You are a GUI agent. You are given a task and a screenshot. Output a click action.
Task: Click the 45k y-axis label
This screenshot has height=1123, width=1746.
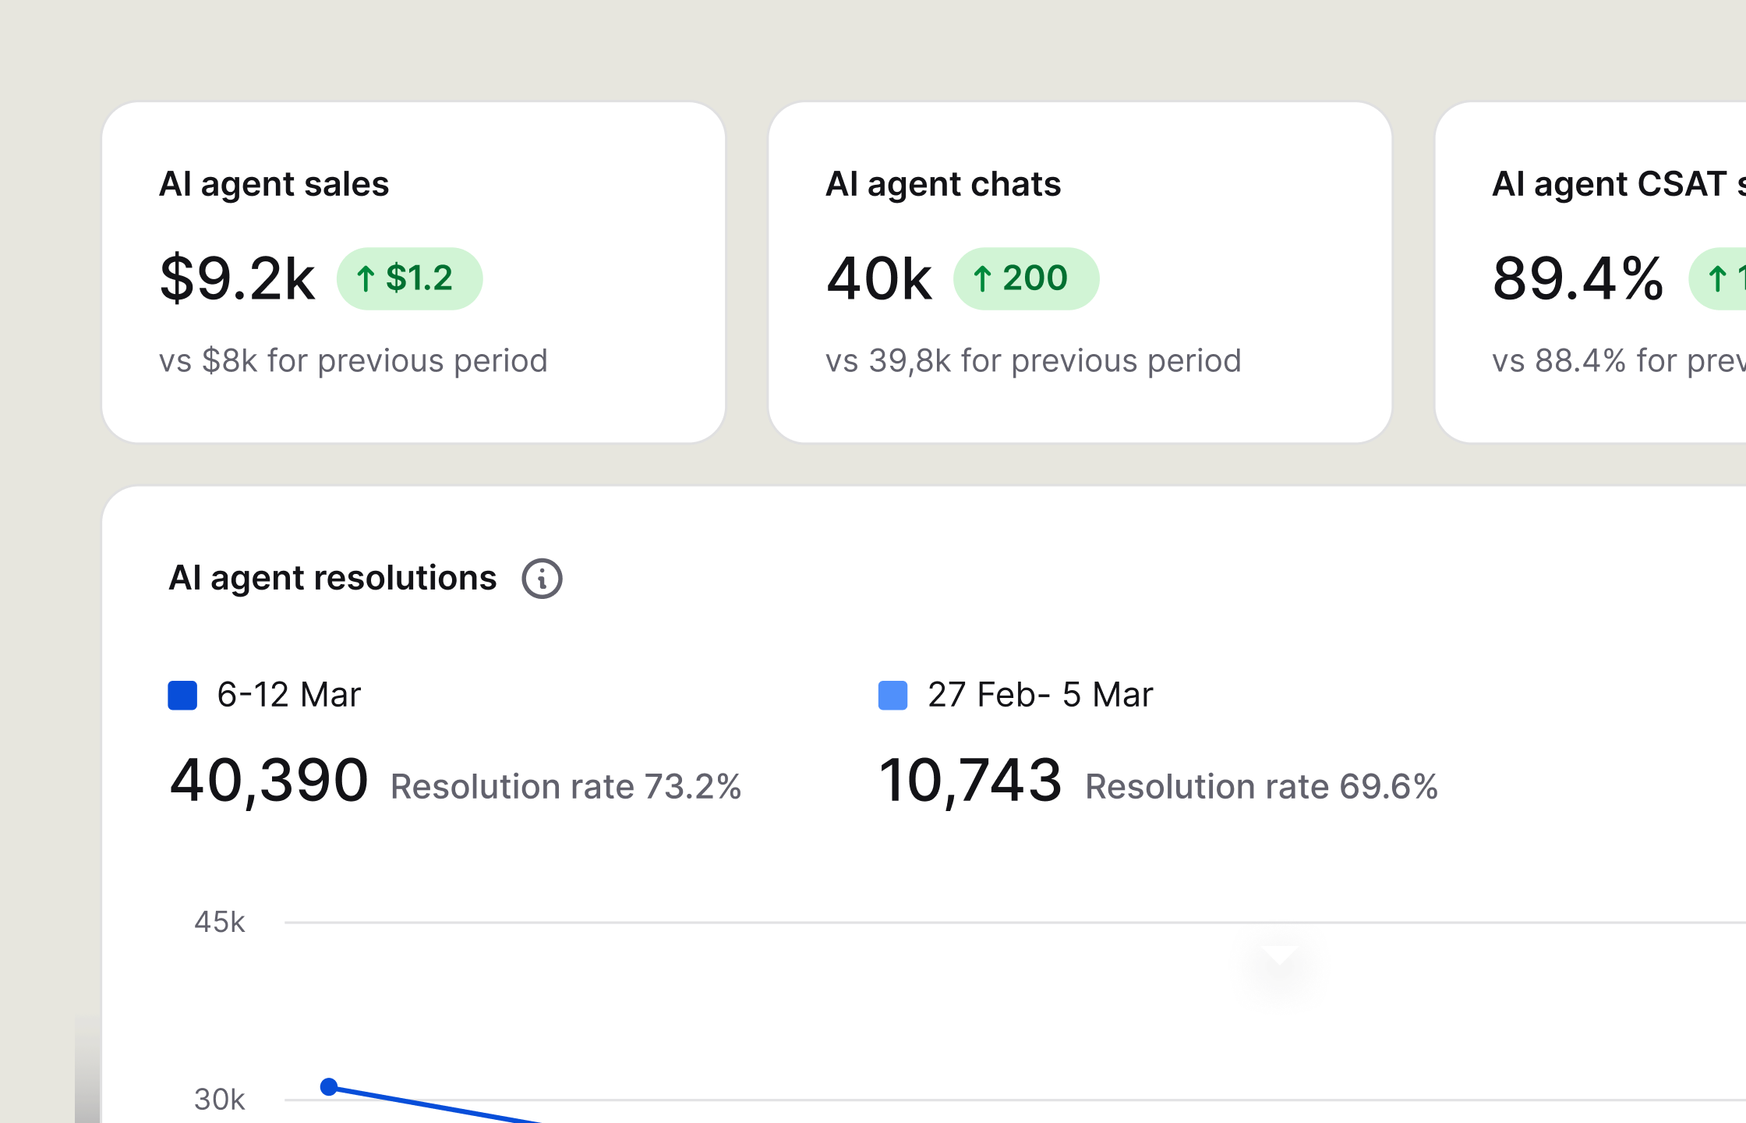point(219,923)
